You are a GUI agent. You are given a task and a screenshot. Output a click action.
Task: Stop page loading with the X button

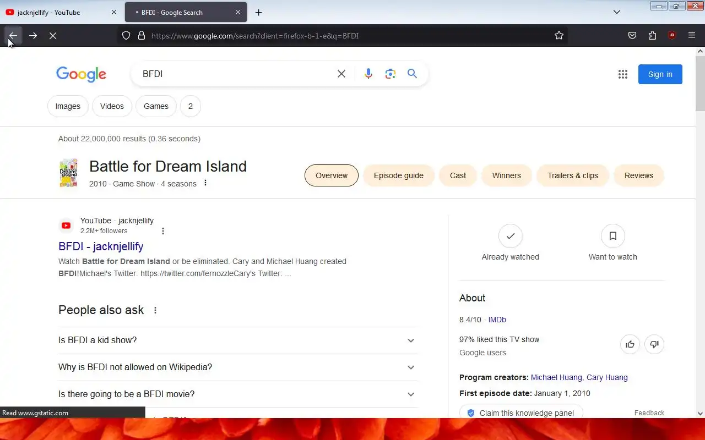click(53, 36)
